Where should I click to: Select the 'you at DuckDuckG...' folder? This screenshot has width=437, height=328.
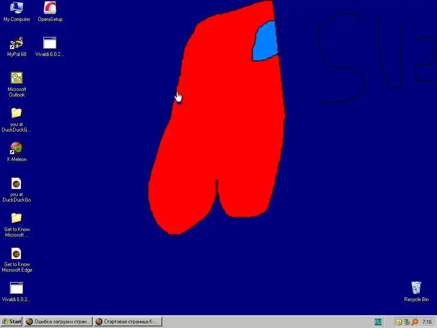(x=17, y=120)
